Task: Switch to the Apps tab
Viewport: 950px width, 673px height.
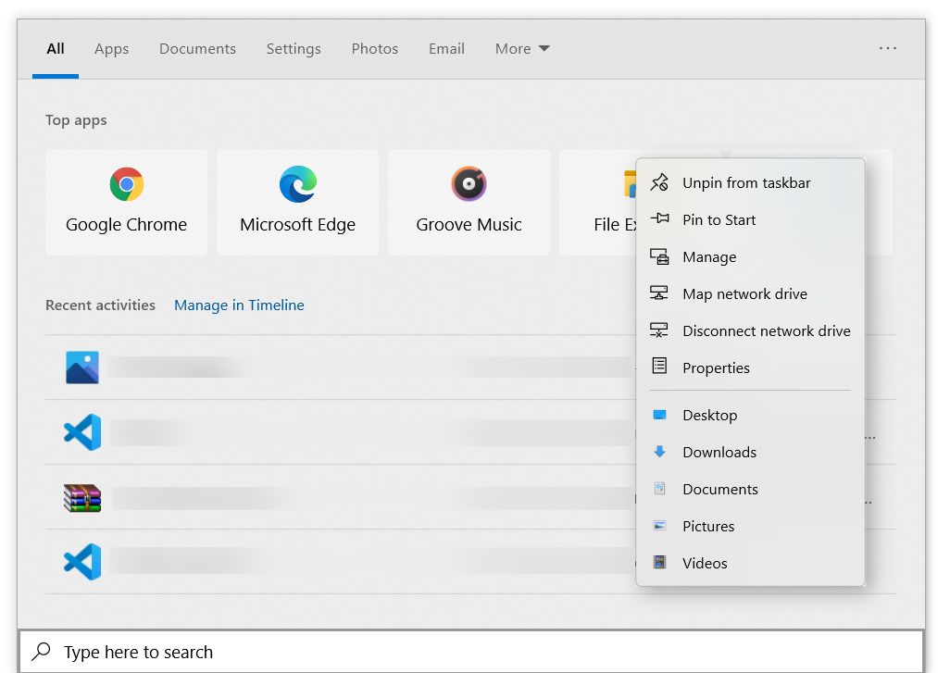Action: (111, 48)
